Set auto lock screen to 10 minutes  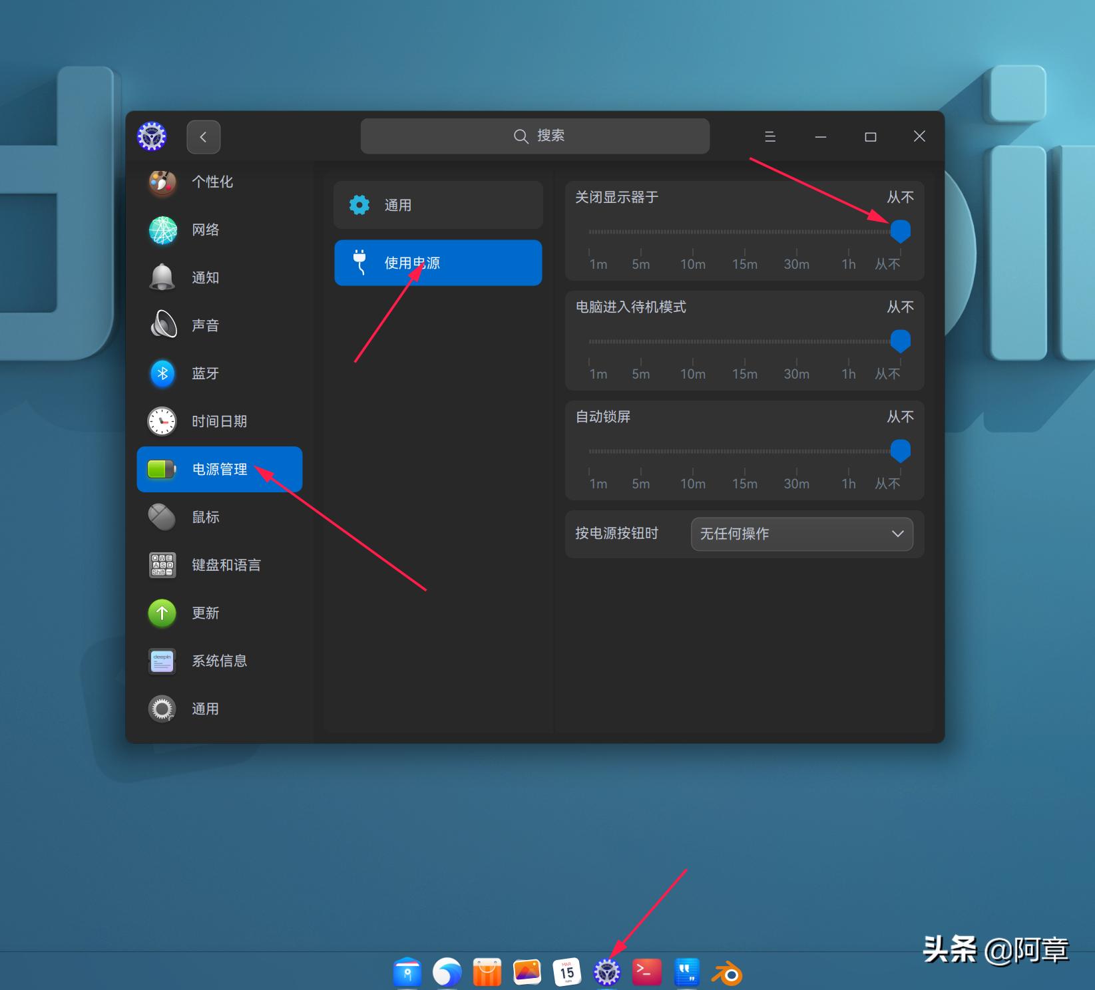tap(692, 451)
